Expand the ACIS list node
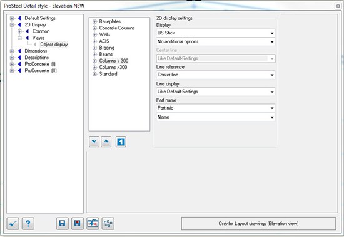 [x=94, y=41]
